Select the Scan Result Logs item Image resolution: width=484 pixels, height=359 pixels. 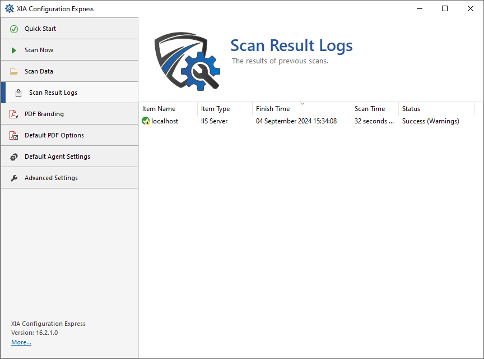pos(69,93)
